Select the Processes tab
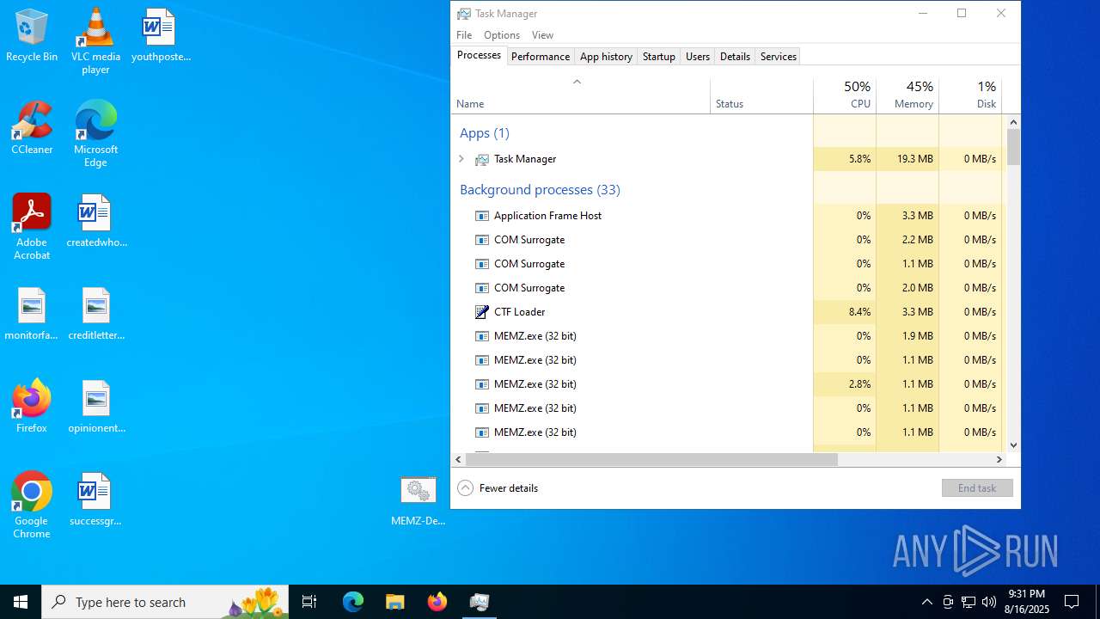1100x619 pixels. [479, 55]
